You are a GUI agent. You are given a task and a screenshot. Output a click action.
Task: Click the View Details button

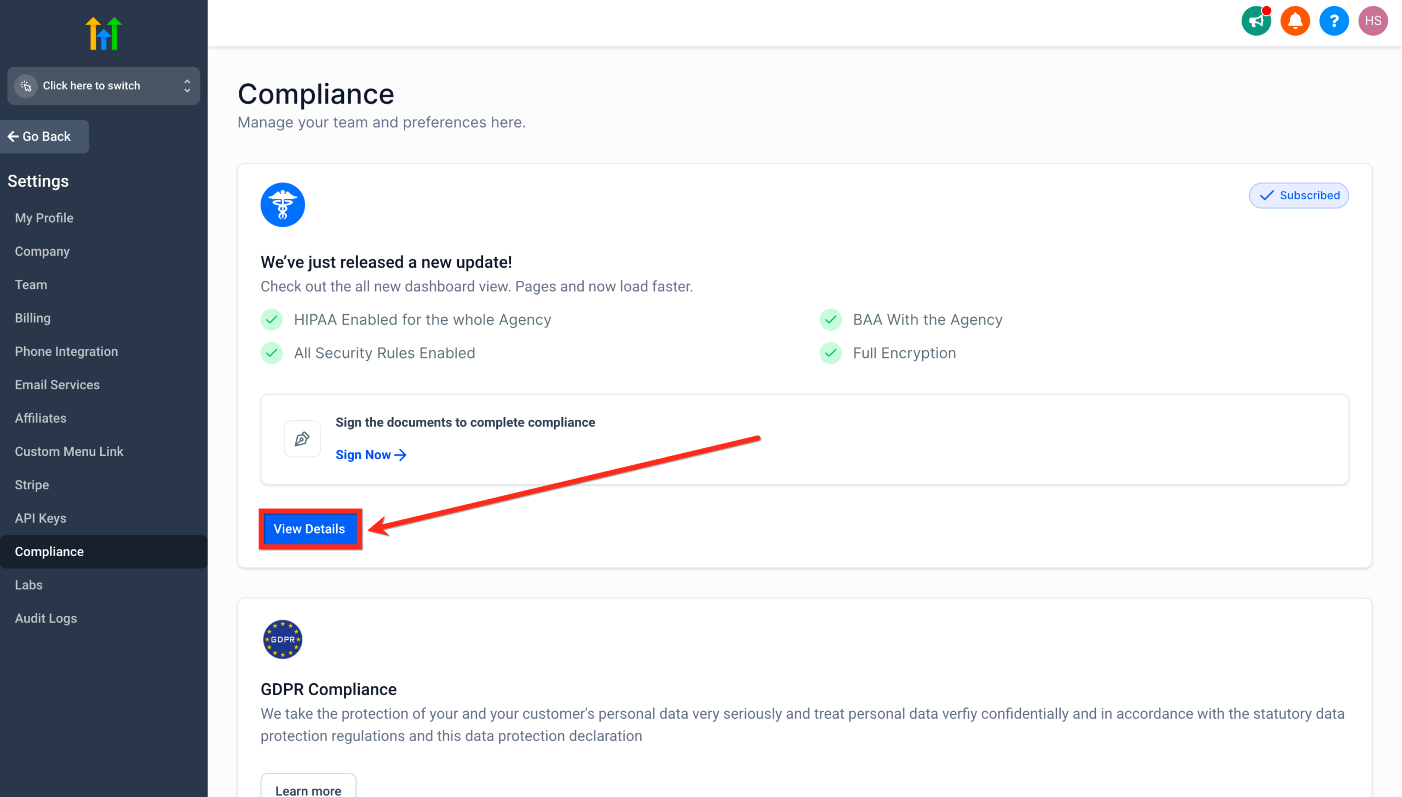[309, 529]
